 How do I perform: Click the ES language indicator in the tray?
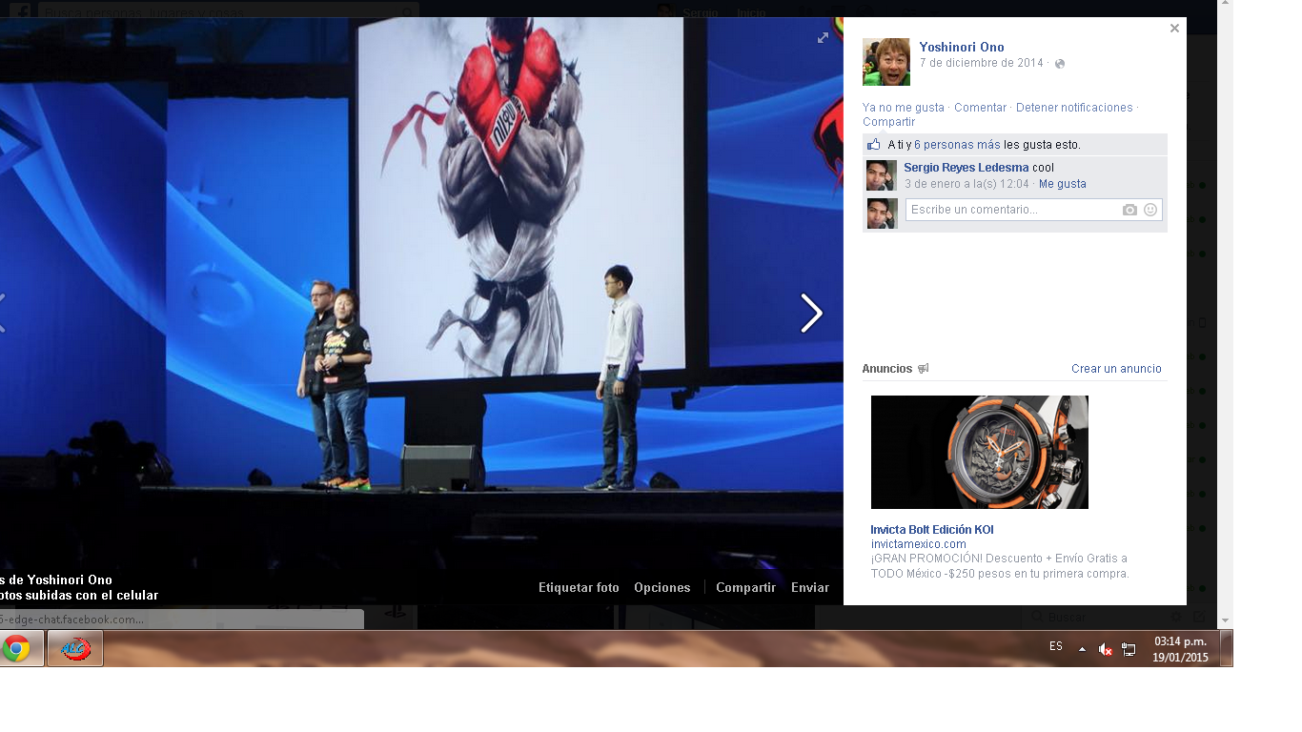click(1056, 646)
